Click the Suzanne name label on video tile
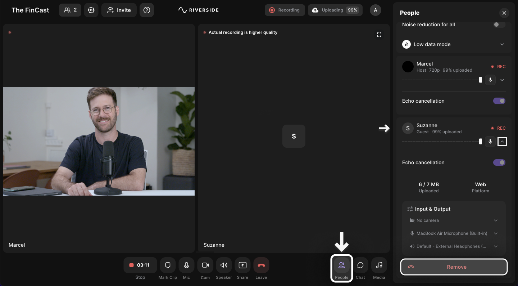This screenshot has height=286, width=518. (214, 245)
